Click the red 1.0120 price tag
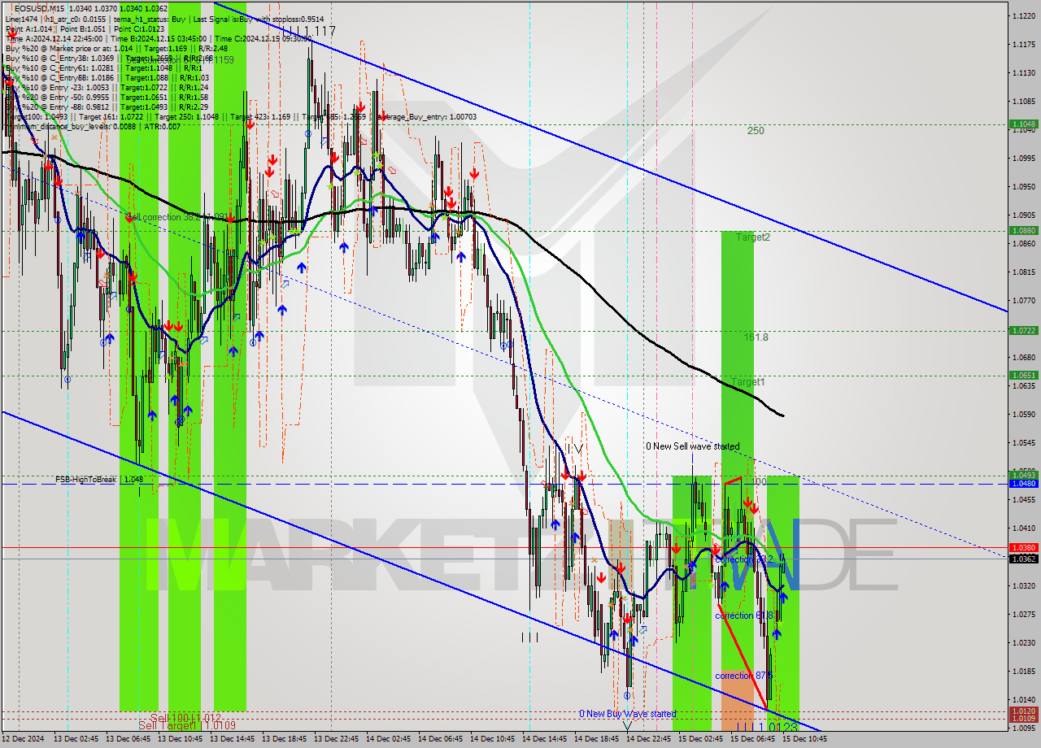 (1023, 711)
